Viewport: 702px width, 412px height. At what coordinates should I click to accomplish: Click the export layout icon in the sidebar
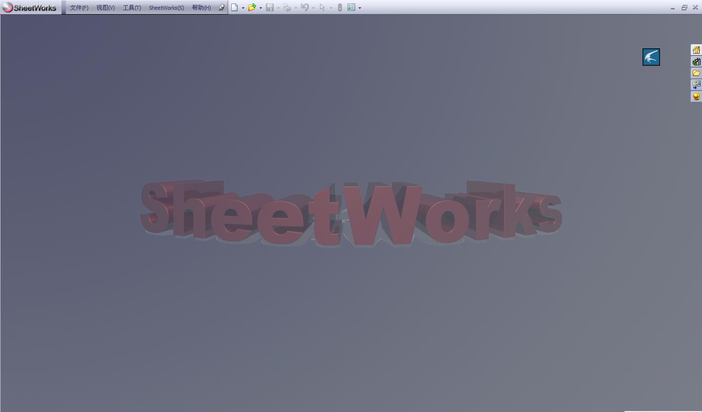click(x=696, y=84)
